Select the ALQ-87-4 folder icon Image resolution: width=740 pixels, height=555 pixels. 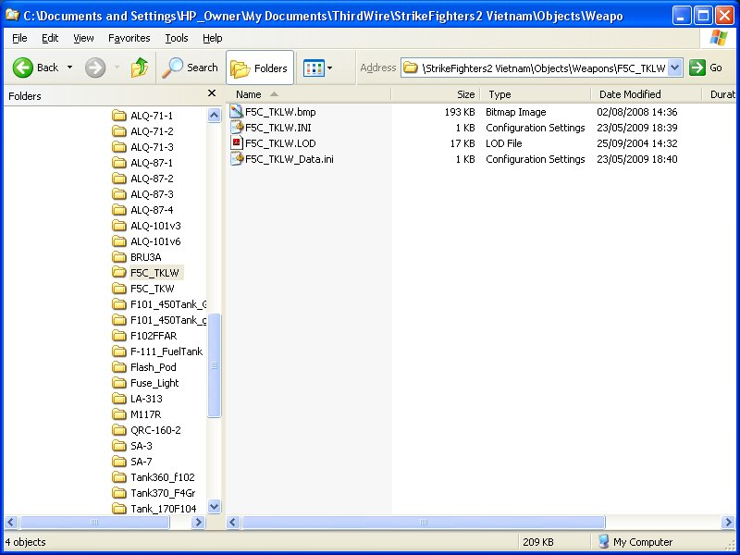[x=119, y=210]
